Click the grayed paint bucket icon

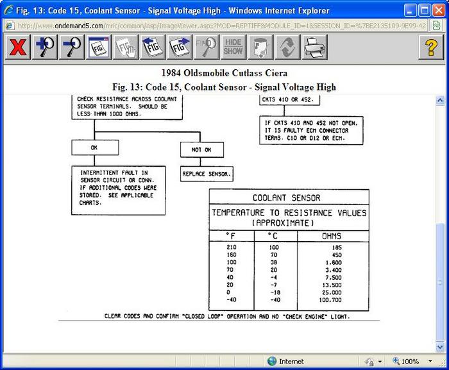[x=260, y=47]
